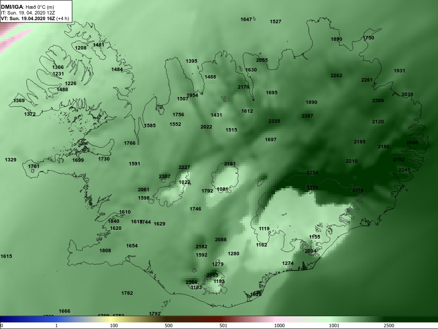The image size is (438, 329).
Task: Select the glacier value 1081
Action: 223,190
